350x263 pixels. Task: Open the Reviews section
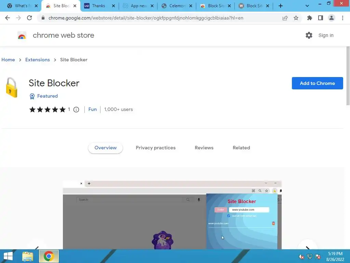click(x=204, y=148)
